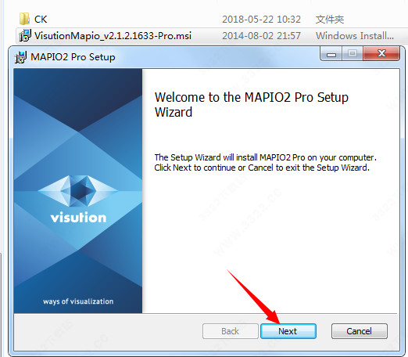Click the 2014-08-02 21:57 modified date
The height and width of the screenshot is (357, 408).
(x=261, y=36)
